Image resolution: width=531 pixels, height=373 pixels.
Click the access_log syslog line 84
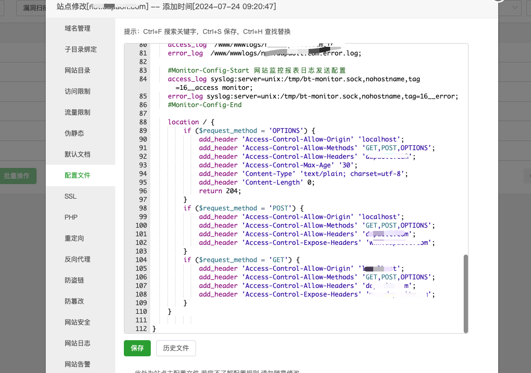click(294, 83)
